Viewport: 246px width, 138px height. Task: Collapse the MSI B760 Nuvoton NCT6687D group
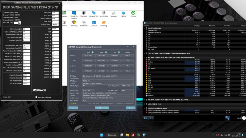click(145, 58)
